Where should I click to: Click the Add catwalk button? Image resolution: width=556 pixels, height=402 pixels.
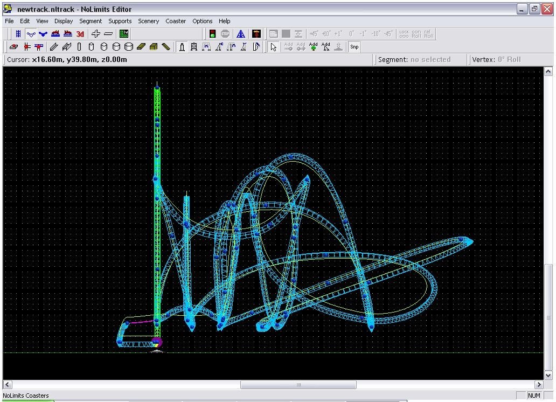[325, 47]
